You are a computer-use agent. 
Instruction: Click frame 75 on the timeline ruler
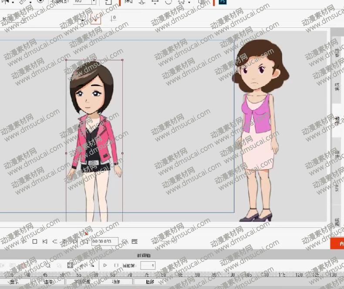pyautogui.click(x=147, y=275)
